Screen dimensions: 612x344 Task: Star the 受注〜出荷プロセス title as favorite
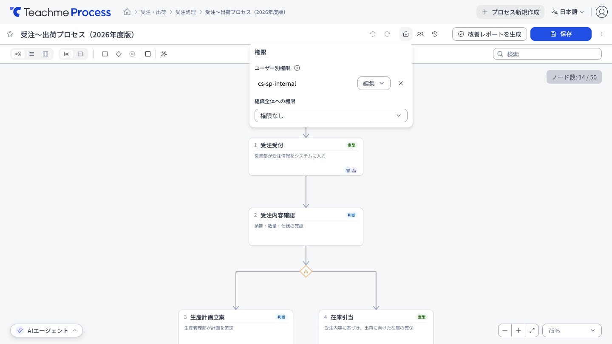pyautogui.click(x=10, y=34)
